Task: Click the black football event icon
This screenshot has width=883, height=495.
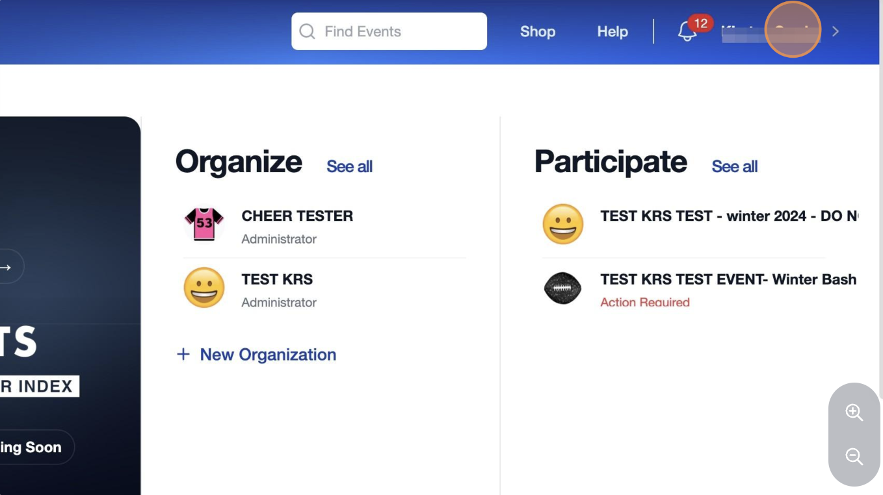Action: tap(562, 288)
